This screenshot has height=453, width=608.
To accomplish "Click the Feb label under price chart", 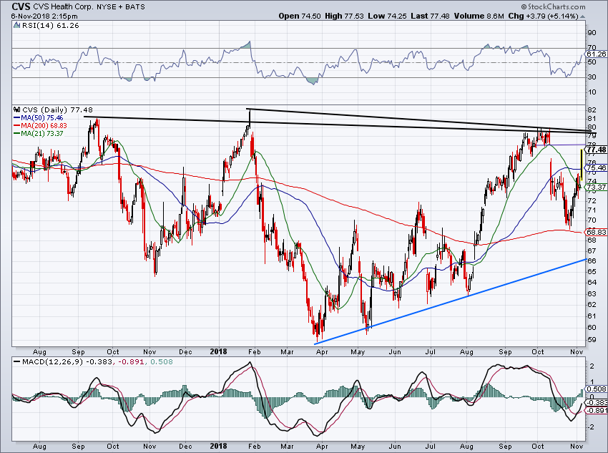I will (x=255, y=352).
